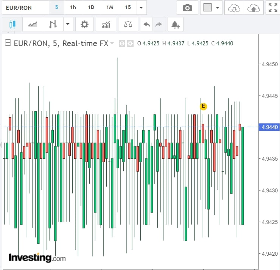Load a saved chart layout from cloud
Image resolution: width=280 pixels, height=270 pixels.
tap(234, 8)
